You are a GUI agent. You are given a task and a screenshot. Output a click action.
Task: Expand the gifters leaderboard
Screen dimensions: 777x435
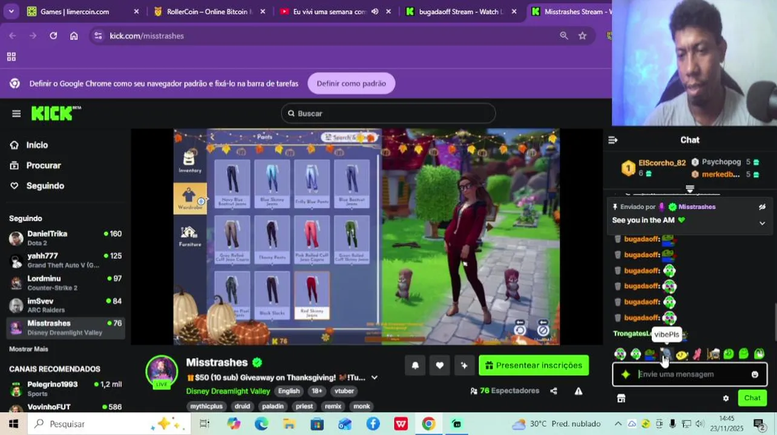click(x=690, y=190)
